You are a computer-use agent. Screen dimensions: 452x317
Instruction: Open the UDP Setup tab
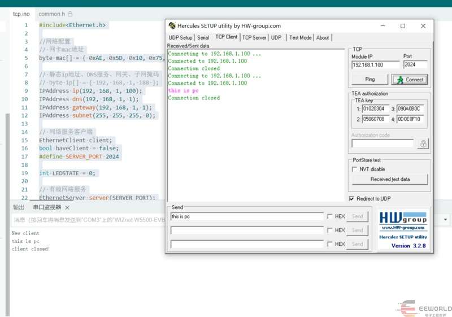tap(180, 38)
